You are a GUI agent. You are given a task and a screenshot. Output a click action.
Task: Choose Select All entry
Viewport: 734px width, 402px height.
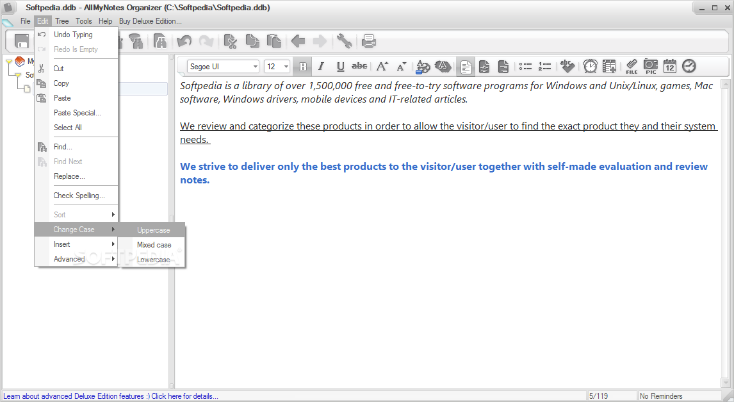tap(76, 128)
